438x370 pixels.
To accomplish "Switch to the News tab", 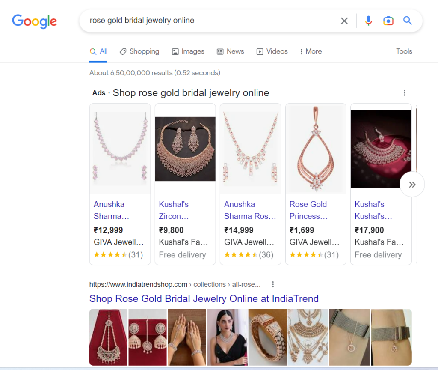I will pos(230,51).
